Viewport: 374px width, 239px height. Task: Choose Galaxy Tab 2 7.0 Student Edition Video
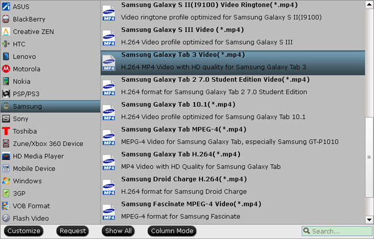pos(233,87)
